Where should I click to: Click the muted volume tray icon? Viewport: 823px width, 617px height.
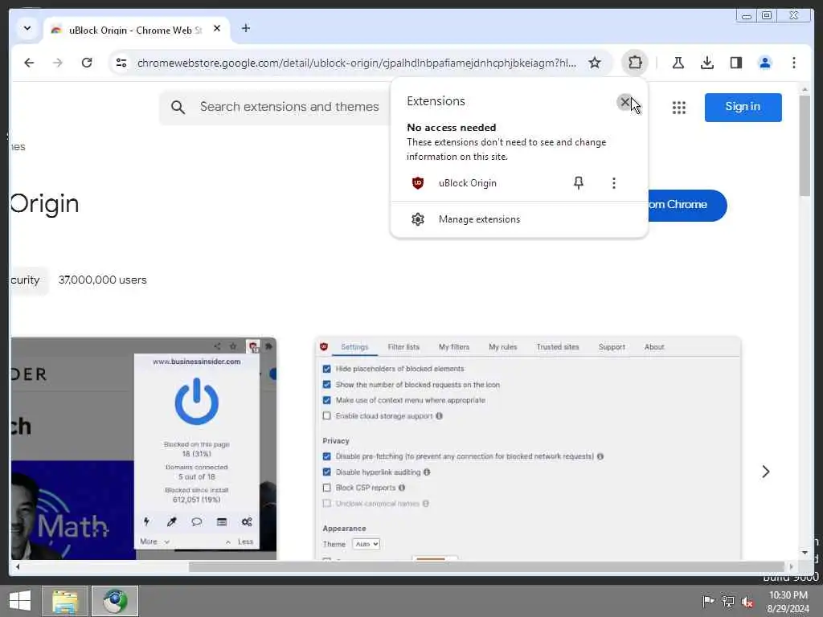tap(747, 601)
